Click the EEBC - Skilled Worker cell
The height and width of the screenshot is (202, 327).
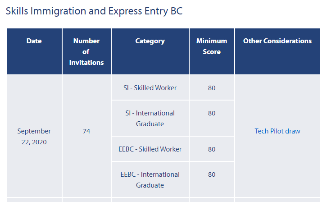[x=150, y=149]
